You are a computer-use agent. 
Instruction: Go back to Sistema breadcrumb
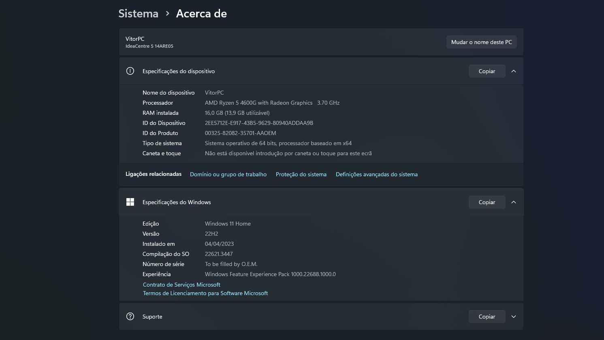[138, 13]
